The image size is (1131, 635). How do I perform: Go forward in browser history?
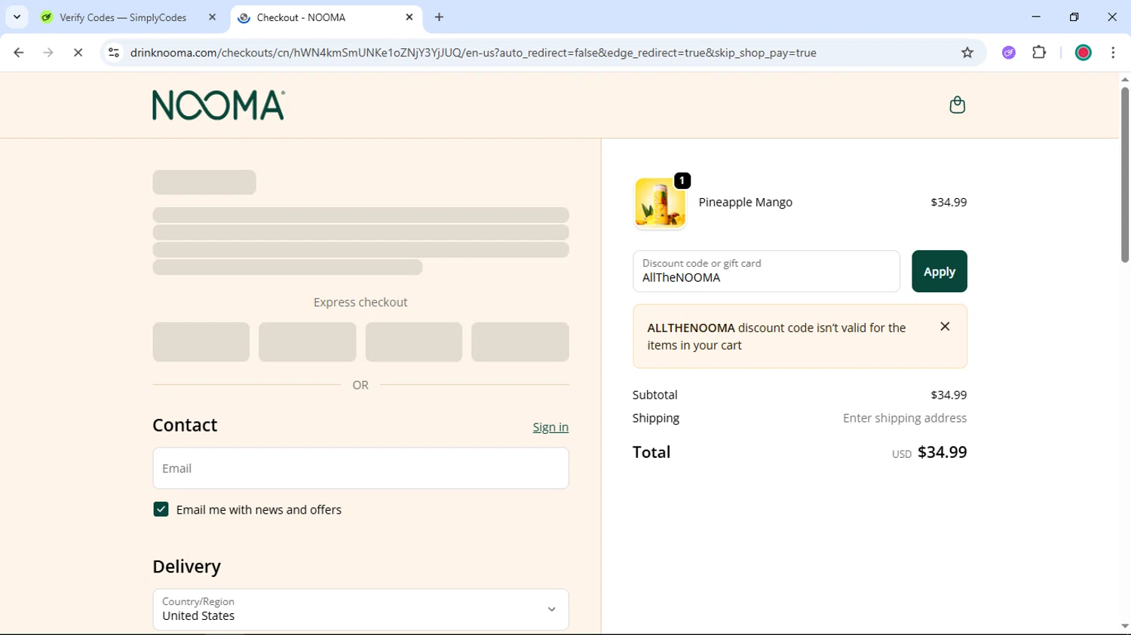48,53
